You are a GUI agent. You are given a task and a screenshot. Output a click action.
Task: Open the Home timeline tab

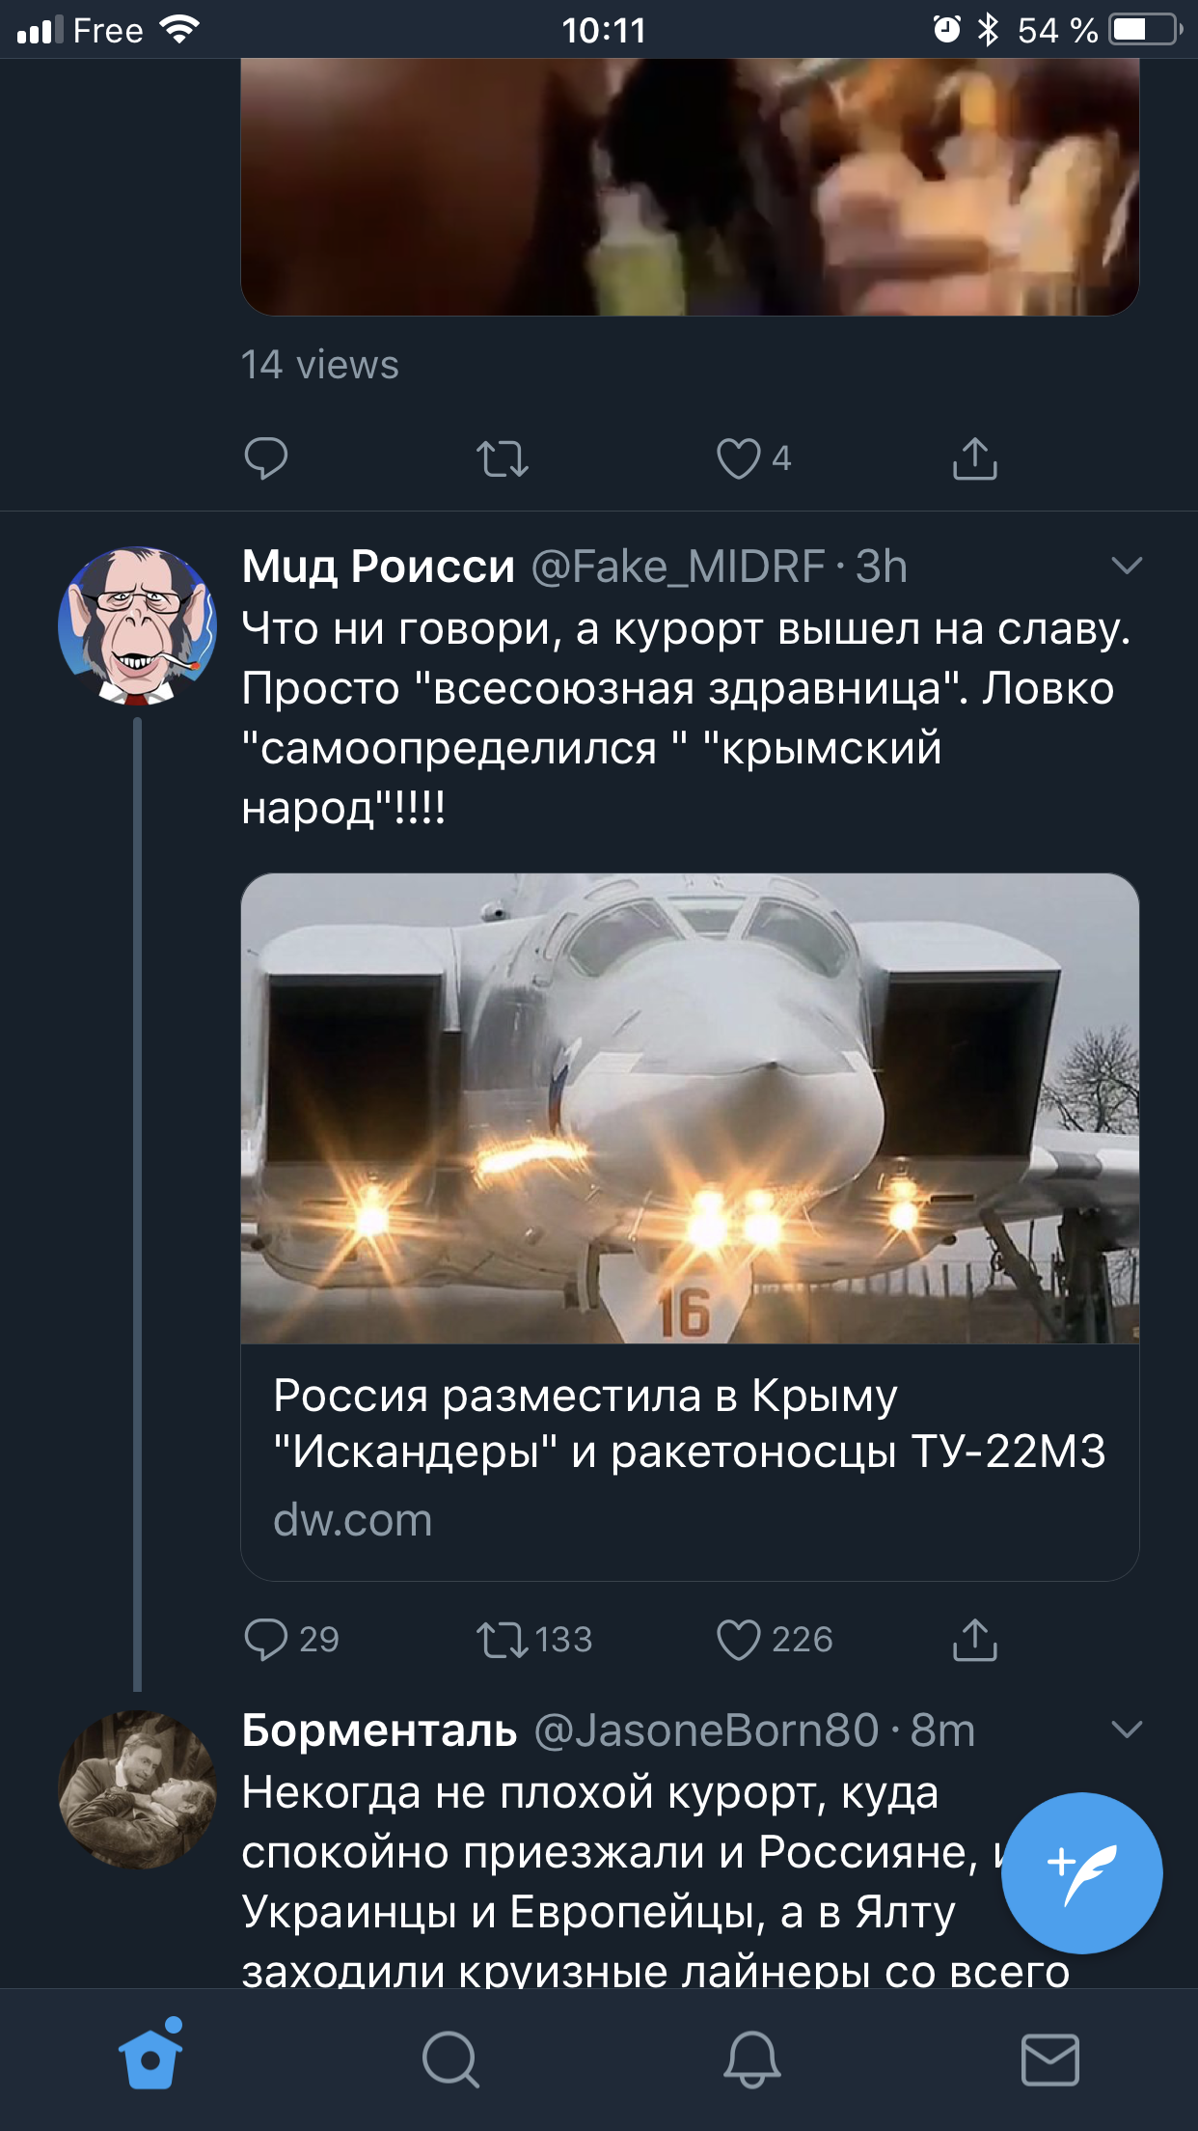pyautogui.click(x=150, y=2058)
